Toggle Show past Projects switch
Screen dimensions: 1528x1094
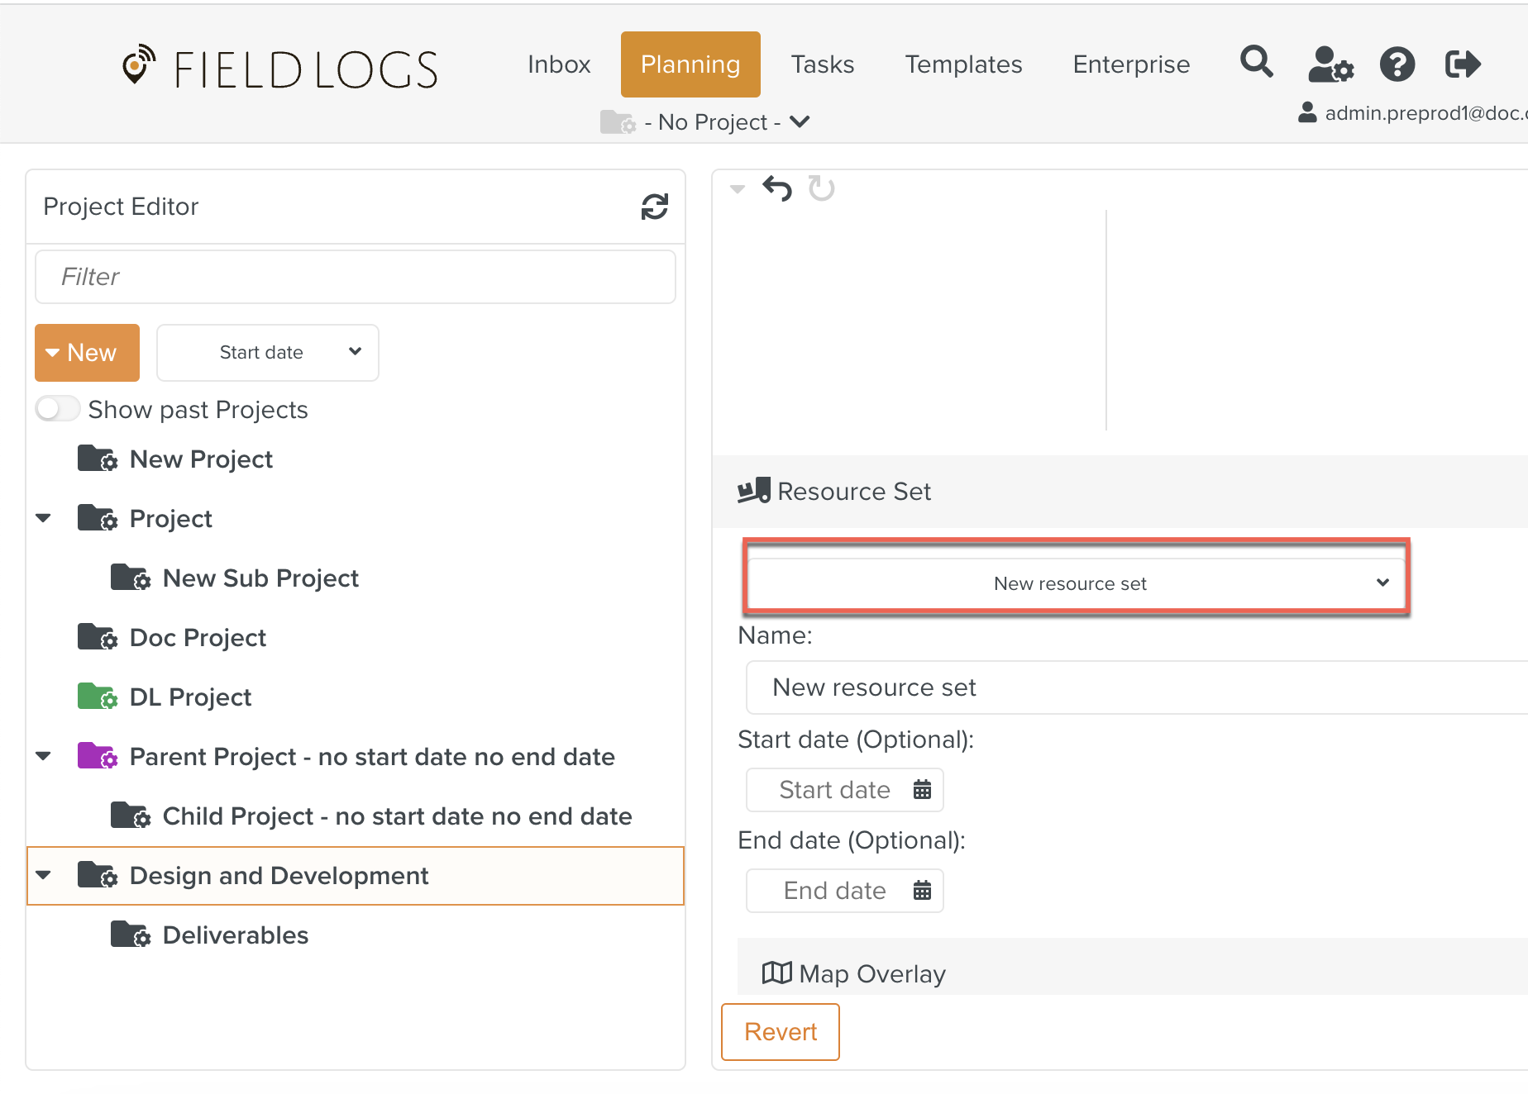point(58,409)
